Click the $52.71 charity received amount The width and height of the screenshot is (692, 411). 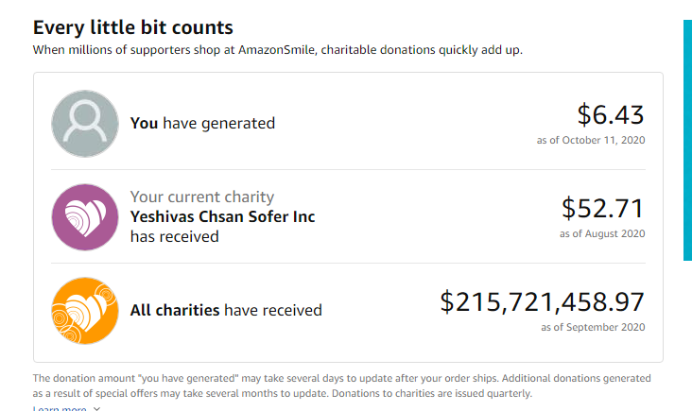pyautogui.click(x=602, y=208)
